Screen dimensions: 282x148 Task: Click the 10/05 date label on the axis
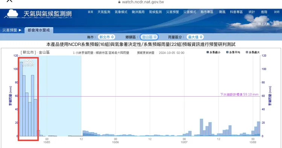(x=47, y=142)
